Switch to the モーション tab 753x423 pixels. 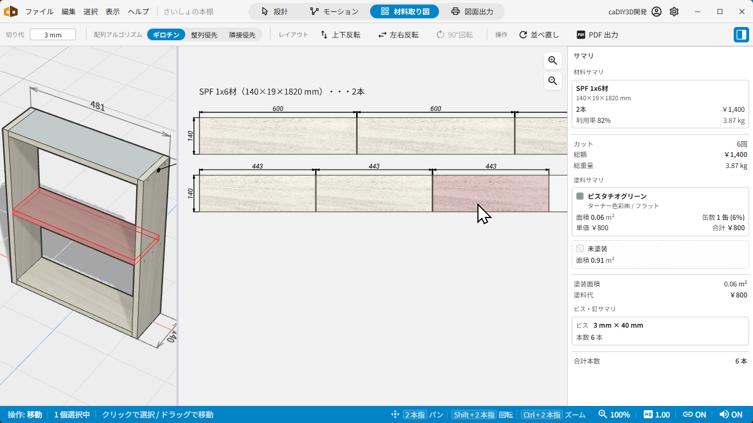point(334,12)
